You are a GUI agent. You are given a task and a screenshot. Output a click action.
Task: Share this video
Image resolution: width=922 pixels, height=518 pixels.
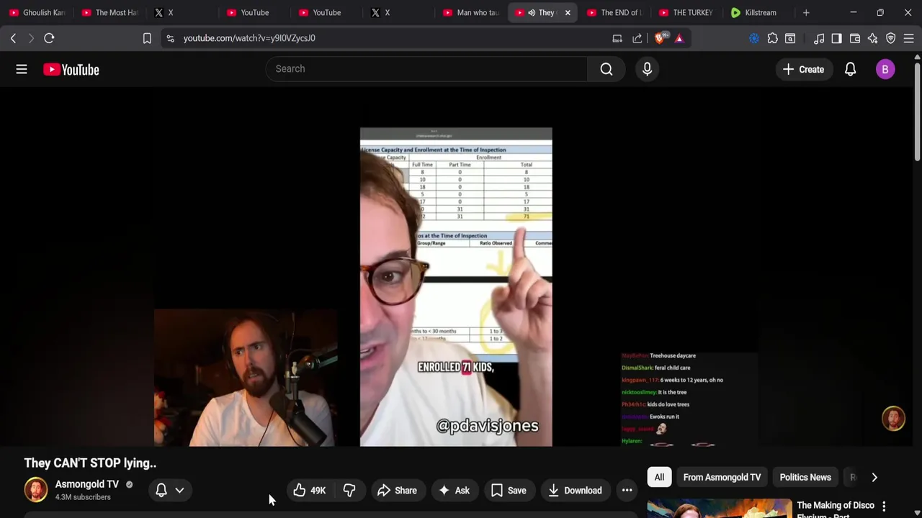397,491
